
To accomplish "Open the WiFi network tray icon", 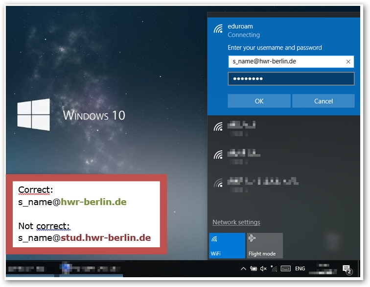I will click(x=274, y=268).
